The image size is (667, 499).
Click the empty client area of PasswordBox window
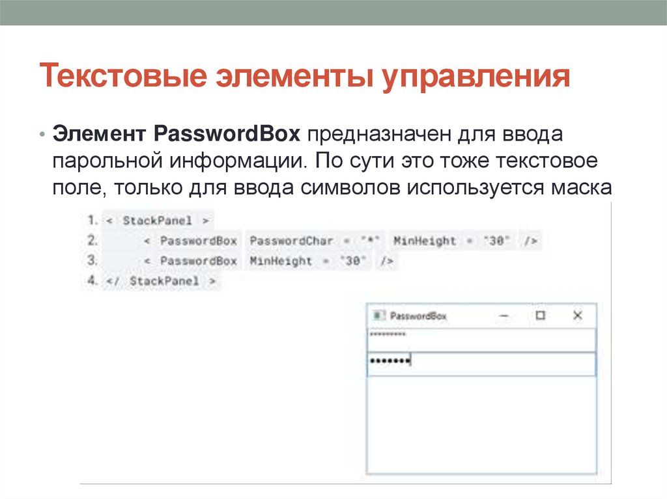coord(481,424)
